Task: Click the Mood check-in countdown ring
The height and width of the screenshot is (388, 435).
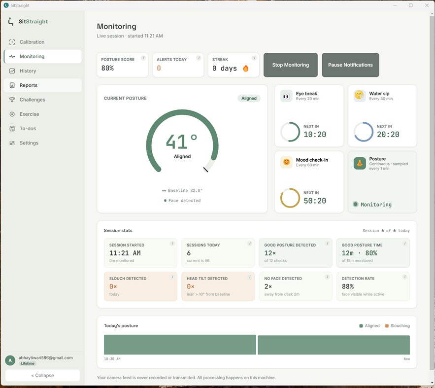Action: tap(290, 198)
